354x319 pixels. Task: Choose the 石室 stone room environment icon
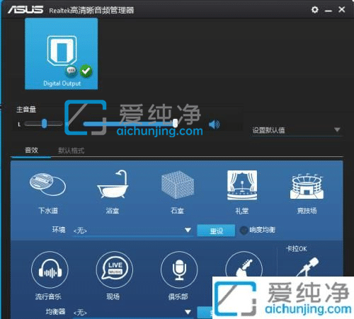point(178,185)
